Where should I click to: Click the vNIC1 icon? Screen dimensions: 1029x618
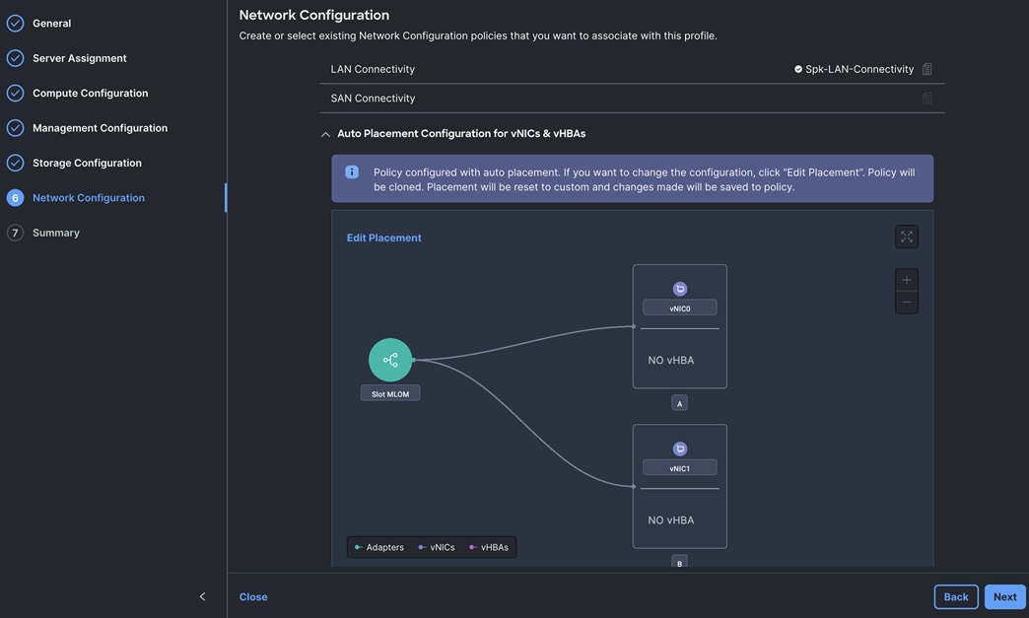680,448
